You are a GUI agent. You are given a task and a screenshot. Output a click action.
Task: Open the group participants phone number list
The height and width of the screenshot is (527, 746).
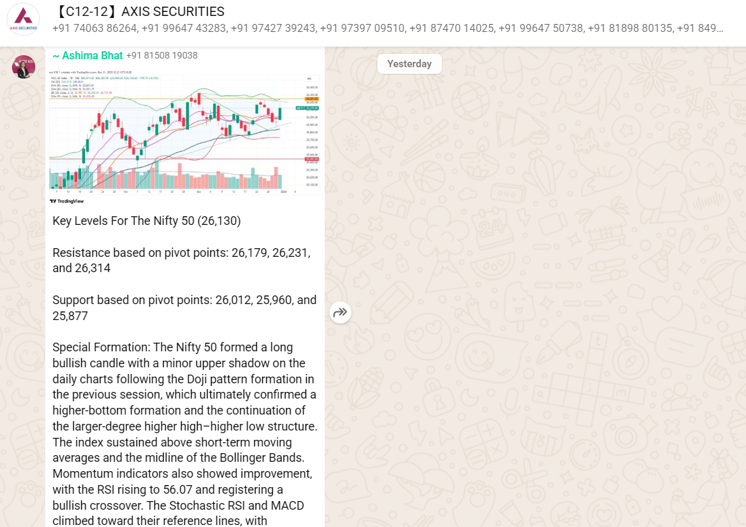pos(387,29)
